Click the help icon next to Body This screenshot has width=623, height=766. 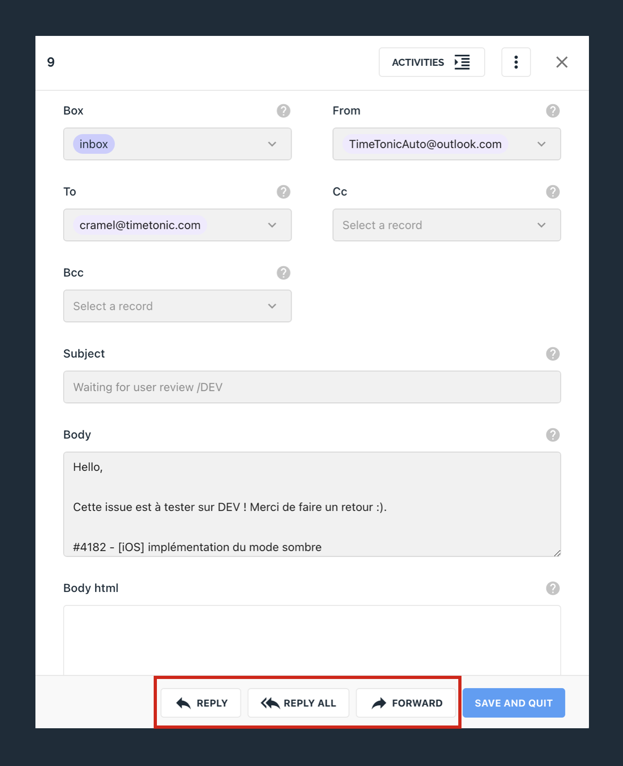pyautogui.click(x=553, y=435)
